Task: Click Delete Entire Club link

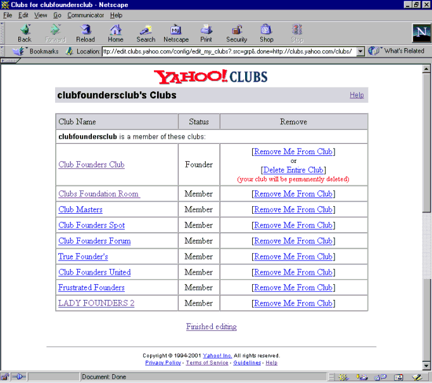Action: (x=293, y=170)
